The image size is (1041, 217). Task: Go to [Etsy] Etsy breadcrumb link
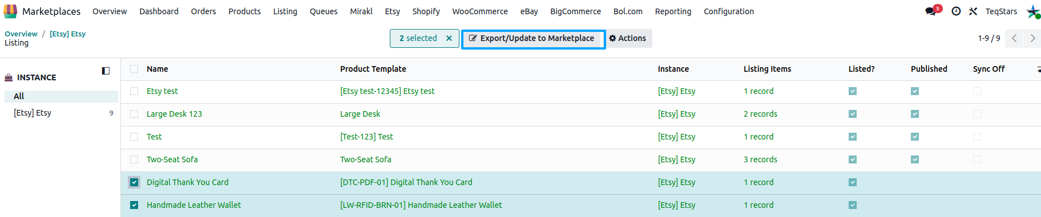pyautogui.click(x=67, y=34)
